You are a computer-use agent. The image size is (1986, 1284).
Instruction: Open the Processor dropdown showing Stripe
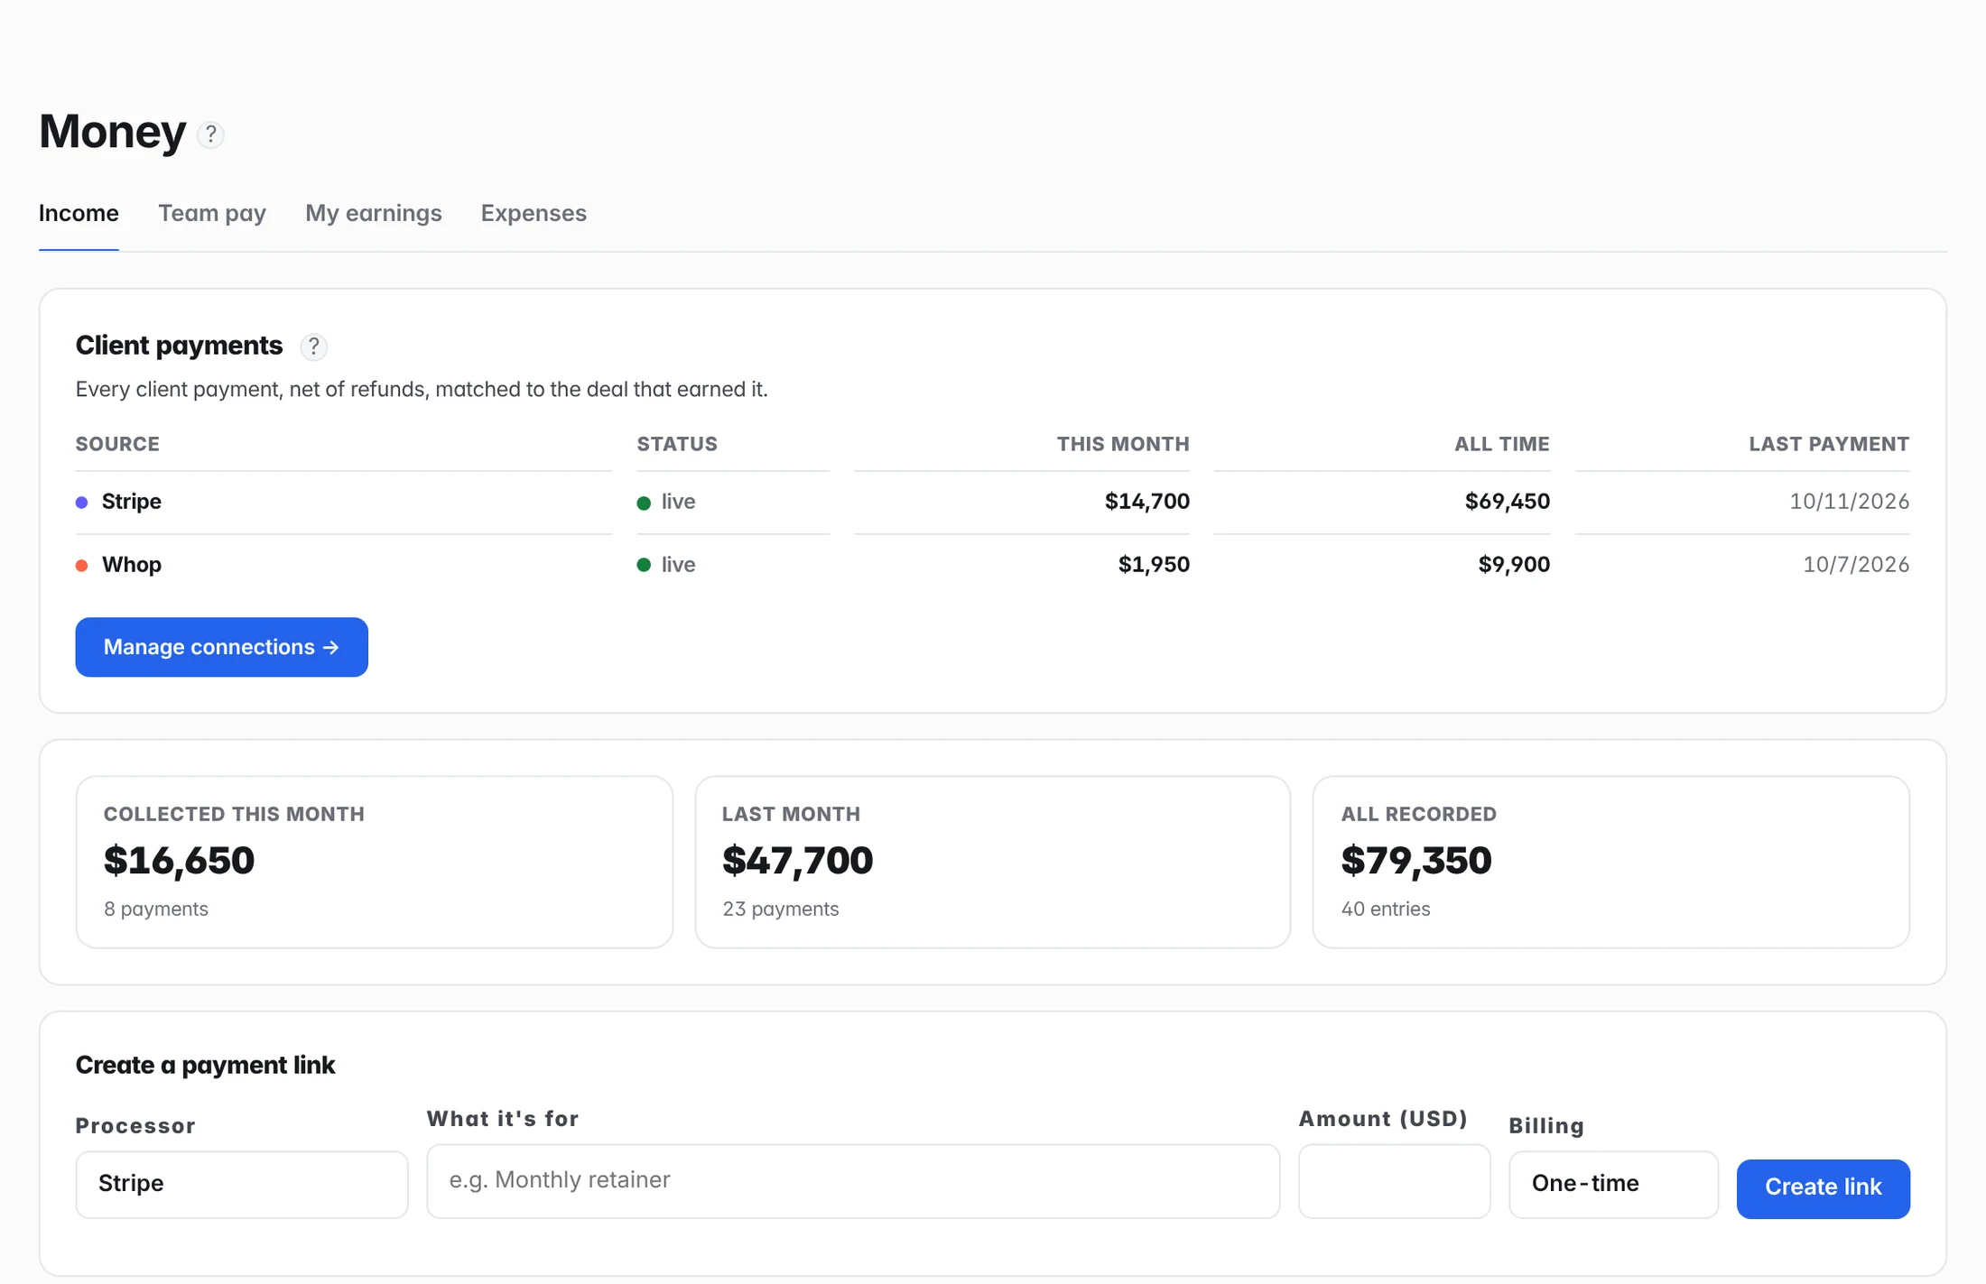pyautogui.click(x=242, y=1184)
